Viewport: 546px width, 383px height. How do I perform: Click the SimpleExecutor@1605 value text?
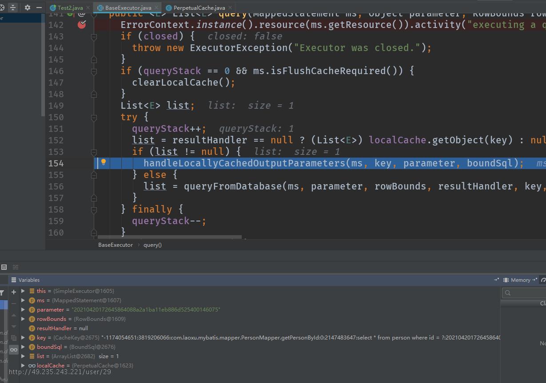(x=84, y=291)
